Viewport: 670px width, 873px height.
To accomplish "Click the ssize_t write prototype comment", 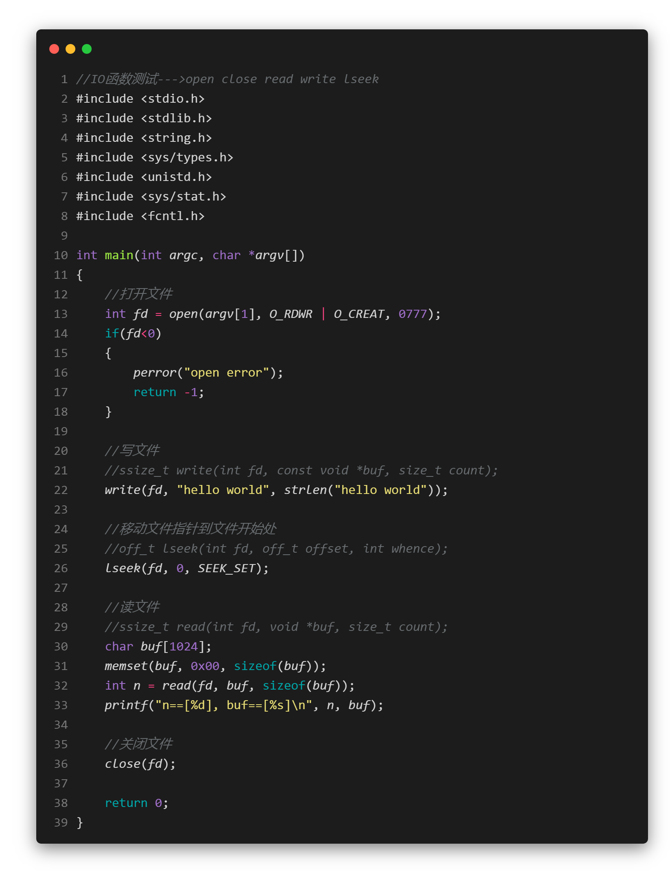I will [x=301, y=470].
